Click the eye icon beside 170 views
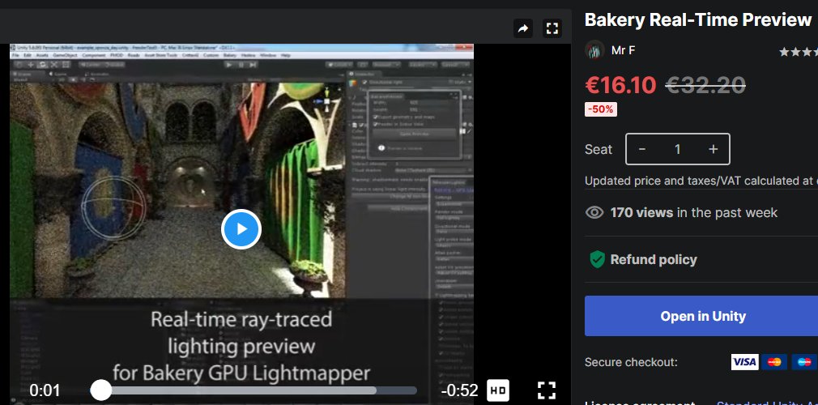This screenshot has height=405, width=818. pos(594,212)
